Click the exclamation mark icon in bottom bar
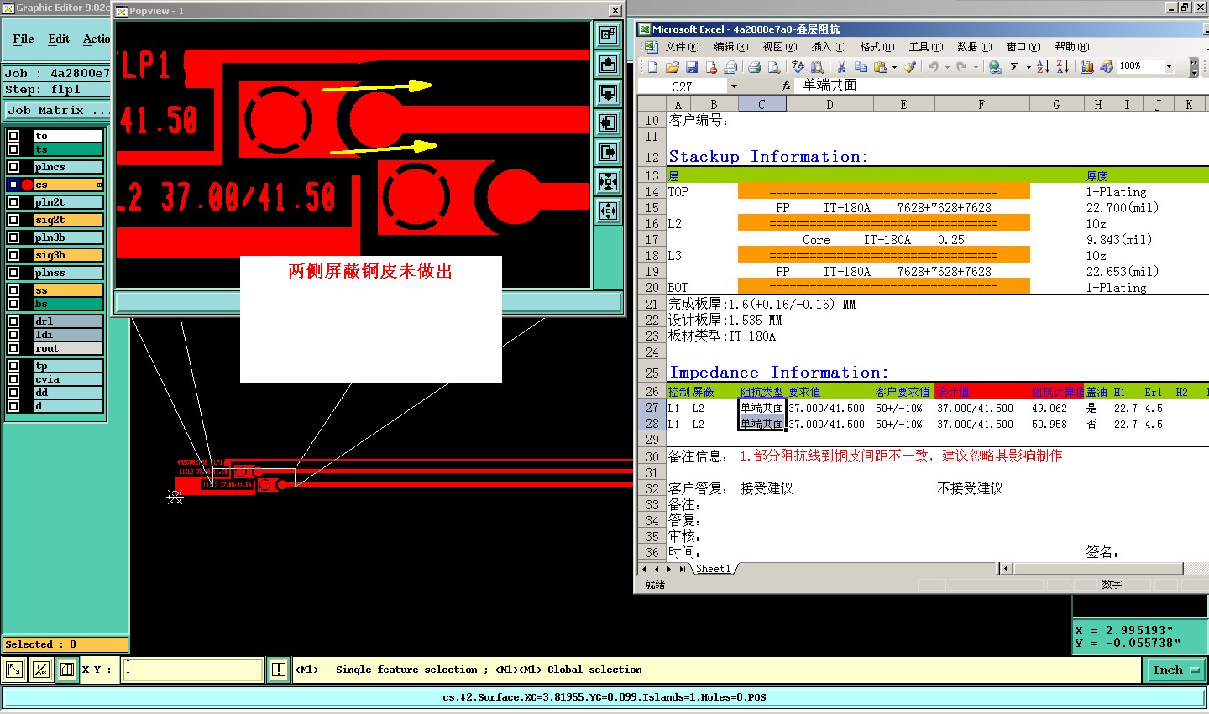 [279, 670]
